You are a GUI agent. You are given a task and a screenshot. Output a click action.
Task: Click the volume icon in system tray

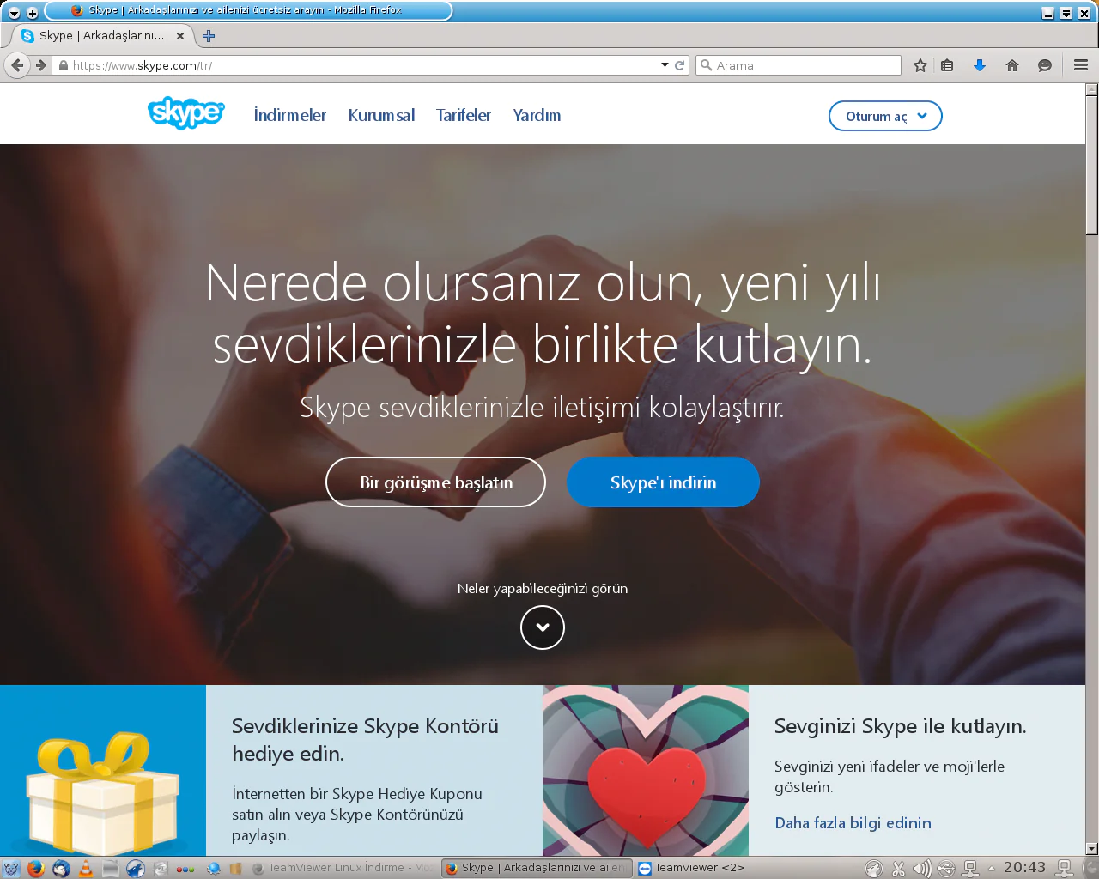pos(921,868)
